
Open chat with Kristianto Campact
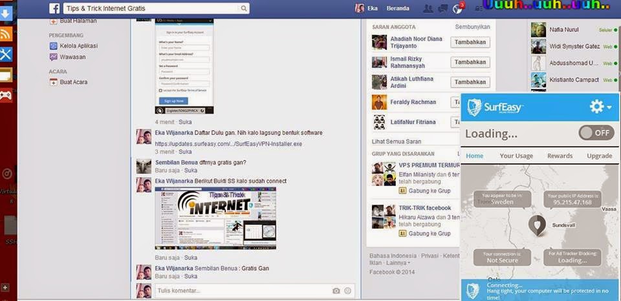coord(574,79)
